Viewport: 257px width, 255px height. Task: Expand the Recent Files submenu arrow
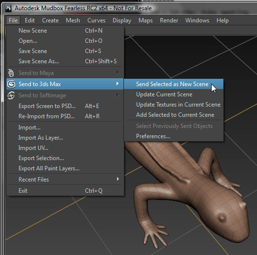tap(118, 179)
